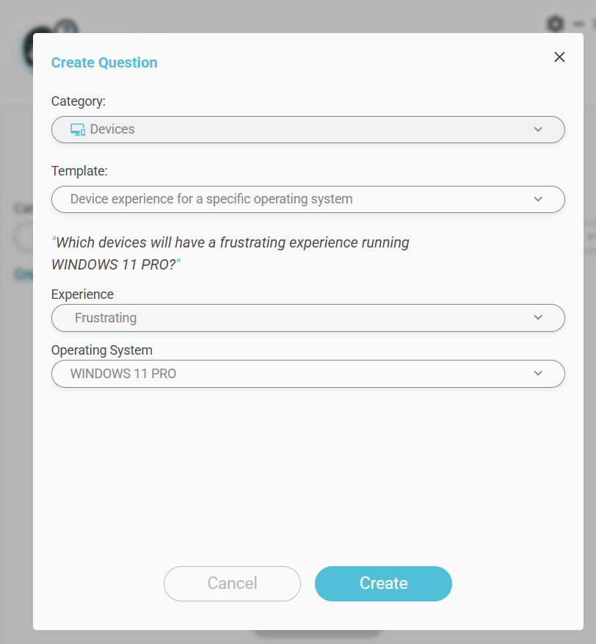
Task: Click the Devices monitor icon
Action: [78, 129]
